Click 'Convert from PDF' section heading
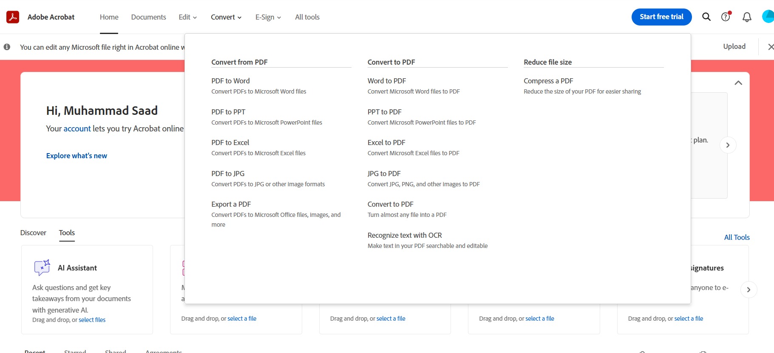Image resolution: width=774 pixels, height=353 pixels. coord(239,62)
